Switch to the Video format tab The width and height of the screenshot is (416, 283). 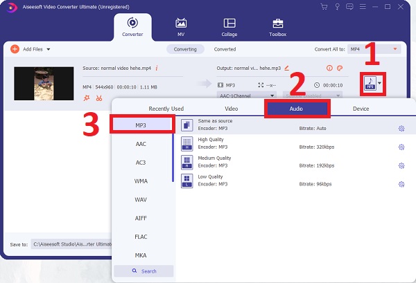tap(231, 109)
